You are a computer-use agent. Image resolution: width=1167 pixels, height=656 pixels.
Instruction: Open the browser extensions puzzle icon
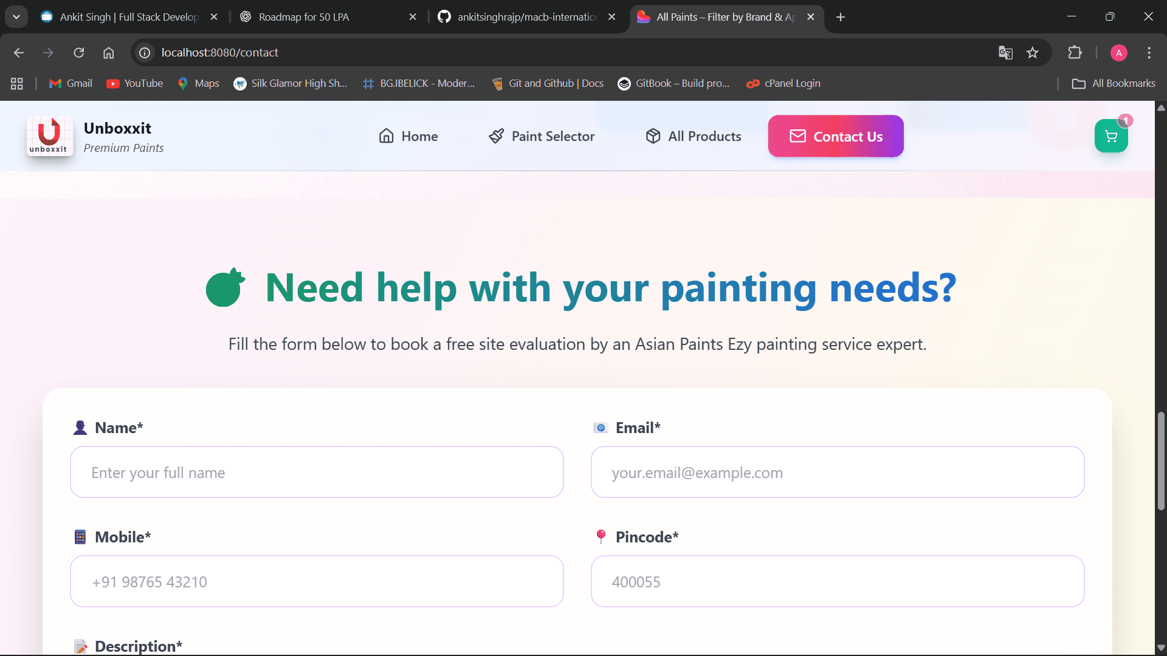(x=1075, y=53)
